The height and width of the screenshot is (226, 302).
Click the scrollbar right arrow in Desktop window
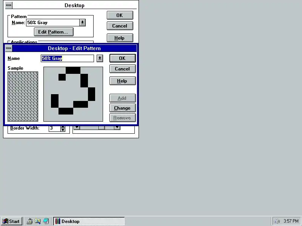pos(117,128)
